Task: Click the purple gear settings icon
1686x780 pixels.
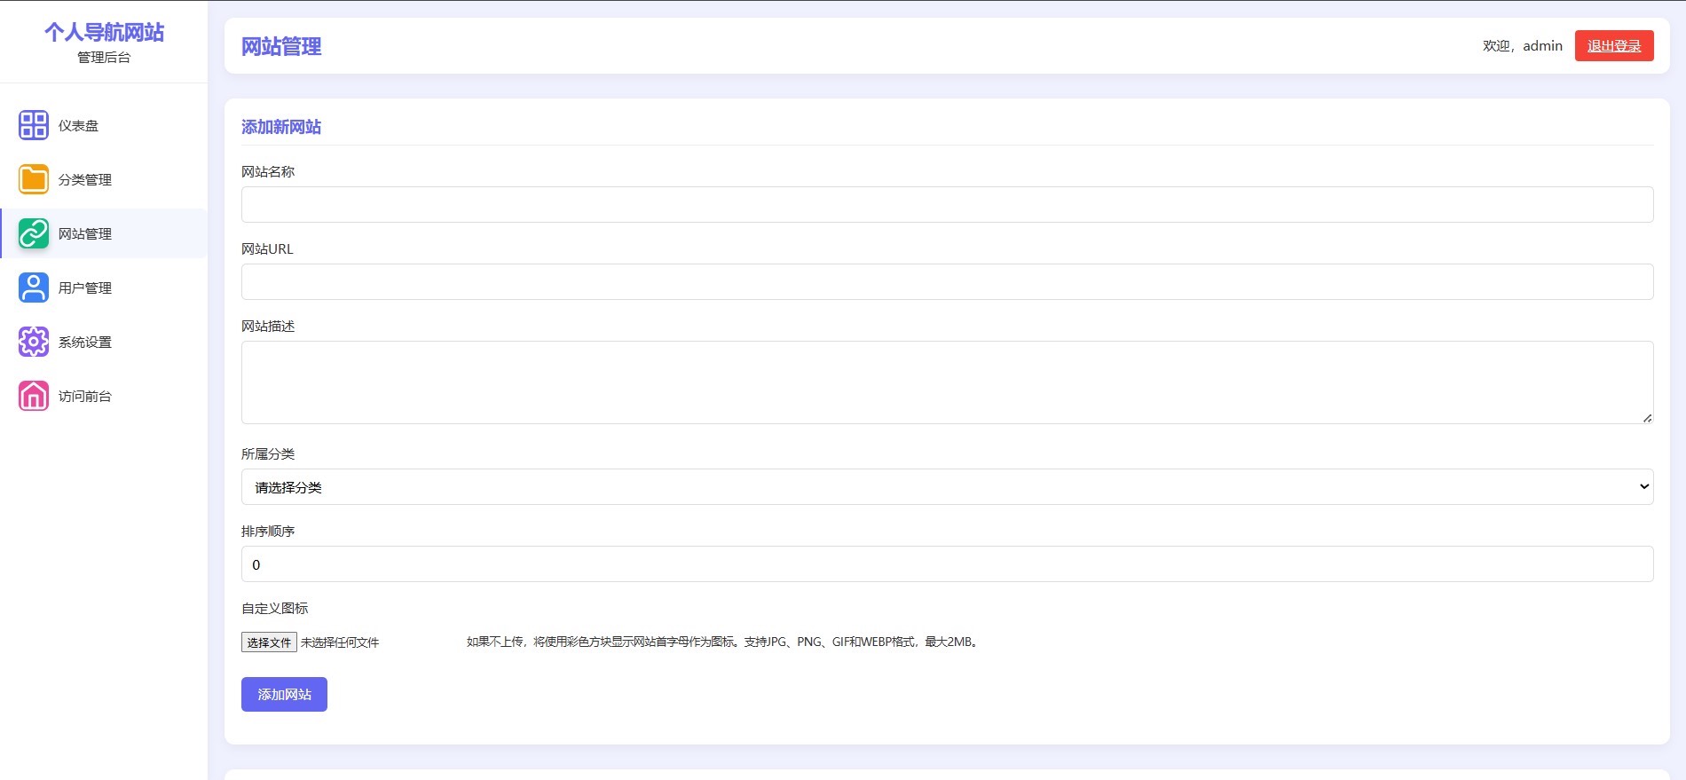Action: [34, 342]
